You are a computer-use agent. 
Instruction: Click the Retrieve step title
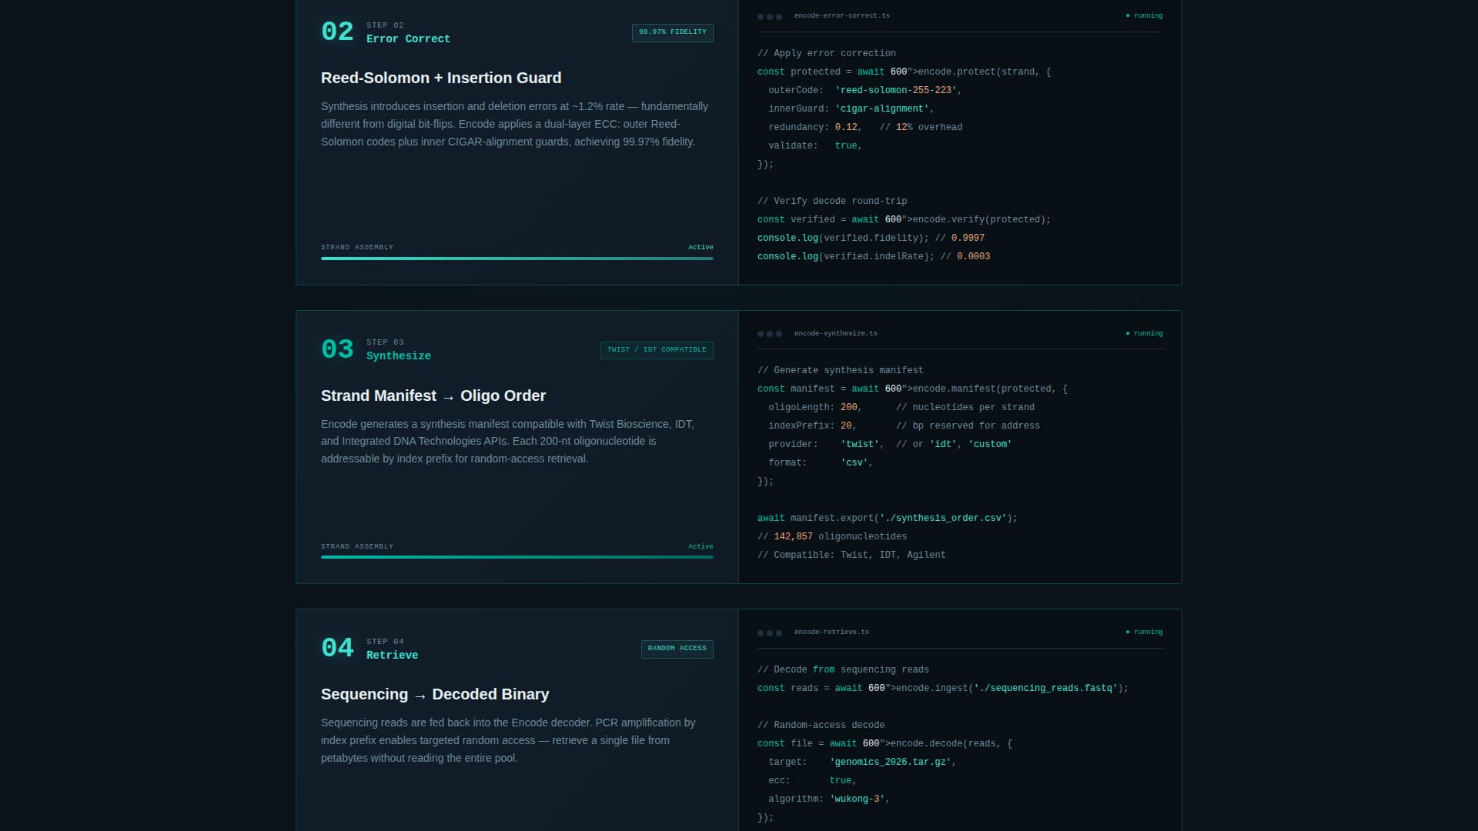click(x=393, y=656)
